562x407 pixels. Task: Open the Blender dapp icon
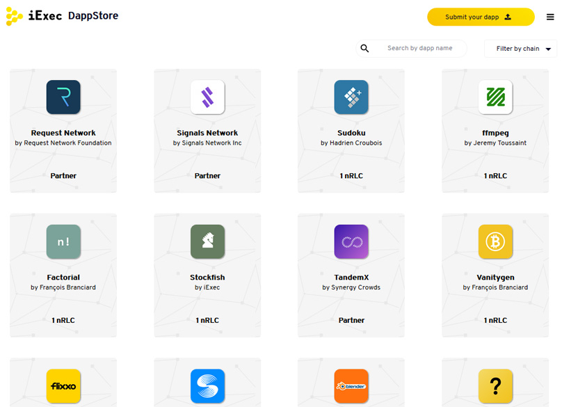tap(351, 386)
